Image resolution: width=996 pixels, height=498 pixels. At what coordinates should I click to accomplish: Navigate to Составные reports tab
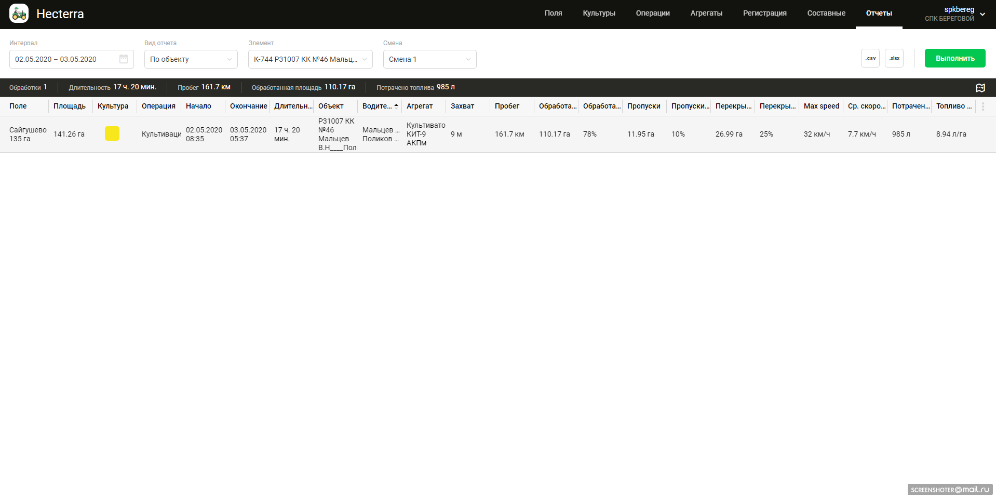tap(826, 14)
